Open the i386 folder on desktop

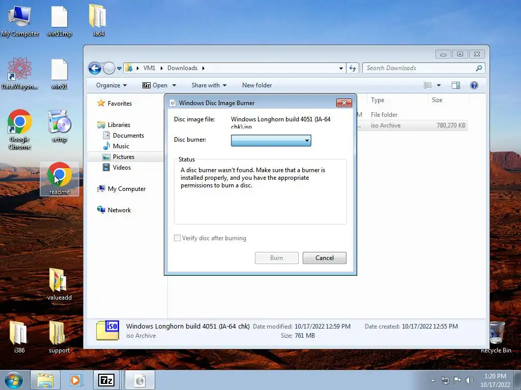coord(19,336)
